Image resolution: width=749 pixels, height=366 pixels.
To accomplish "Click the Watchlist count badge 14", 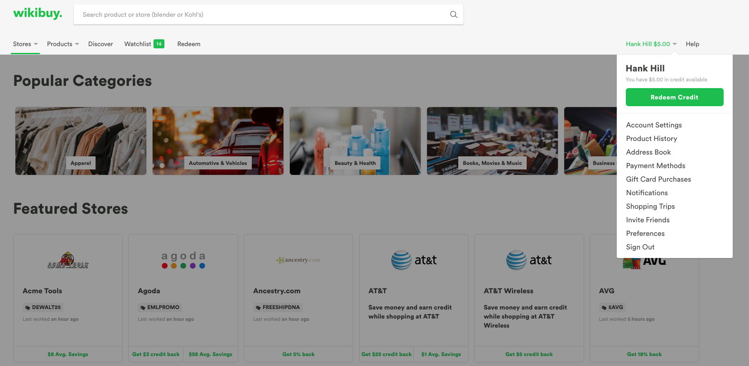I will (x=159, y=44).
